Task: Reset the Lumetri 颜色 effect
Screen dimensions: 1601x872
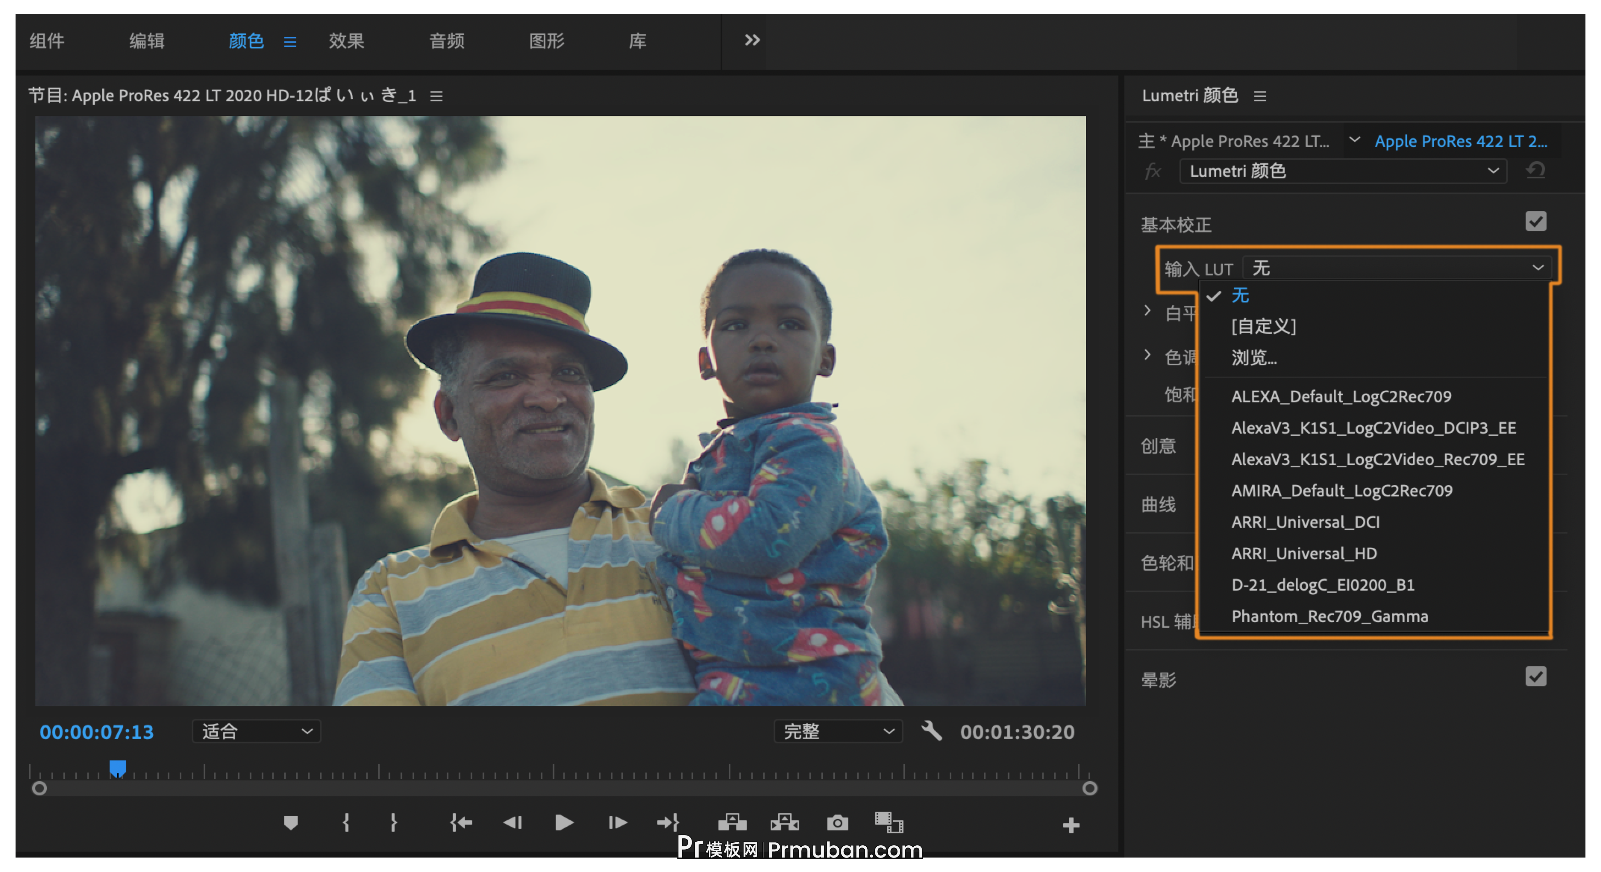Action: tap(1535, 170)
